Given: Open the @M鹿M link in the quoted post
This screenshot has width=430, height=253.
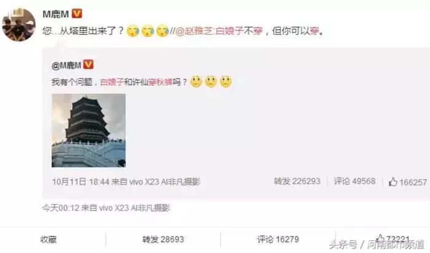Looking at the screenshot, I should (66, 66).
